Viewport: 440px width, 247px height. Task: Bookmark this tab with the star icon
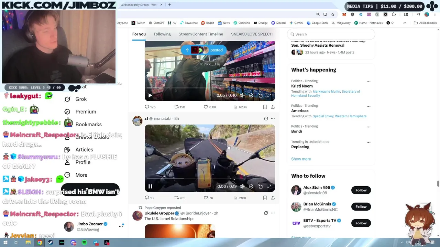[x=333, y=14]
